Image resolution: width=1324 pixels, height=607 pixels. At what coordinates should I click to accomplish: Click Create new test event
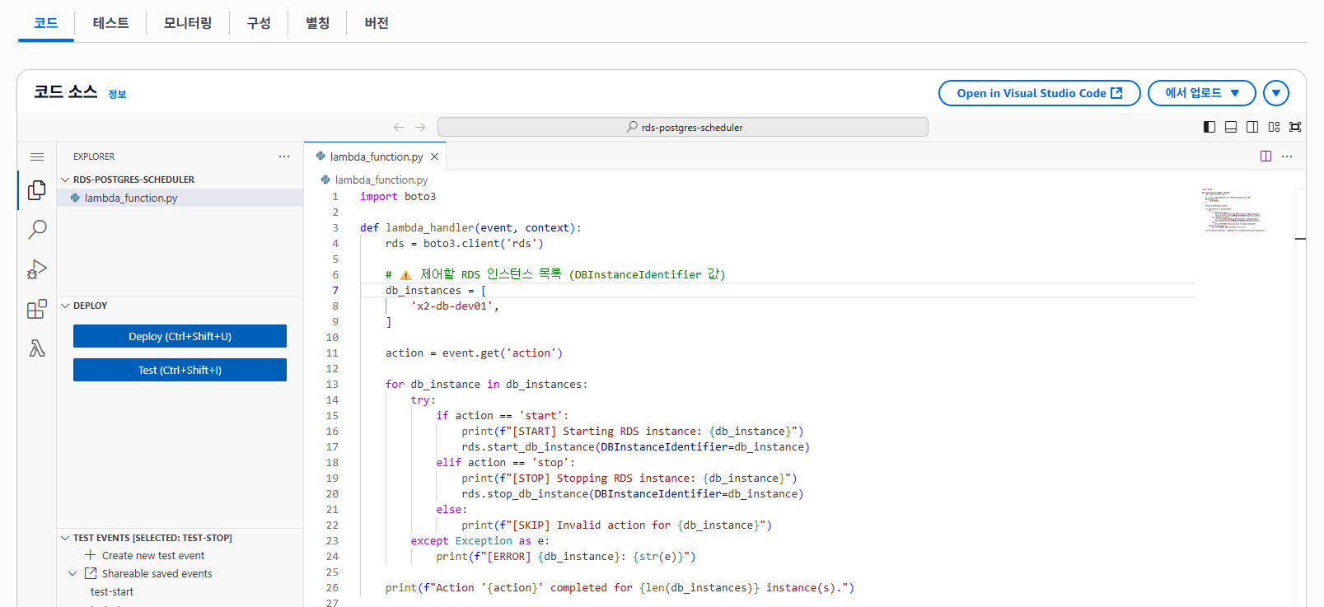(153, 556)
